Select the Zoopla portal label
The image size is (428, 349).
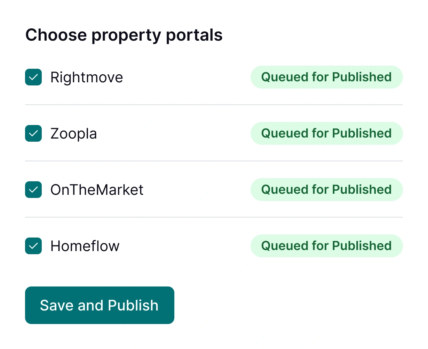coord(73,133)
